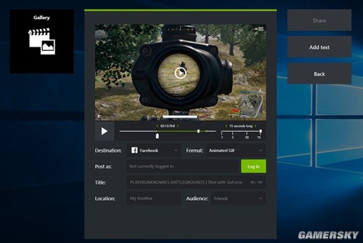Click the green Log in button
The image size is (363, 243).
253,166
